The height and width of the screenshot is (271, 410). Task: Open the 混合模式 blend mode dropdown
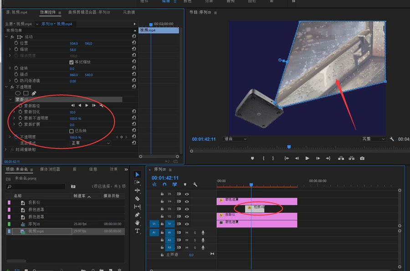click(x=90, y=143)
